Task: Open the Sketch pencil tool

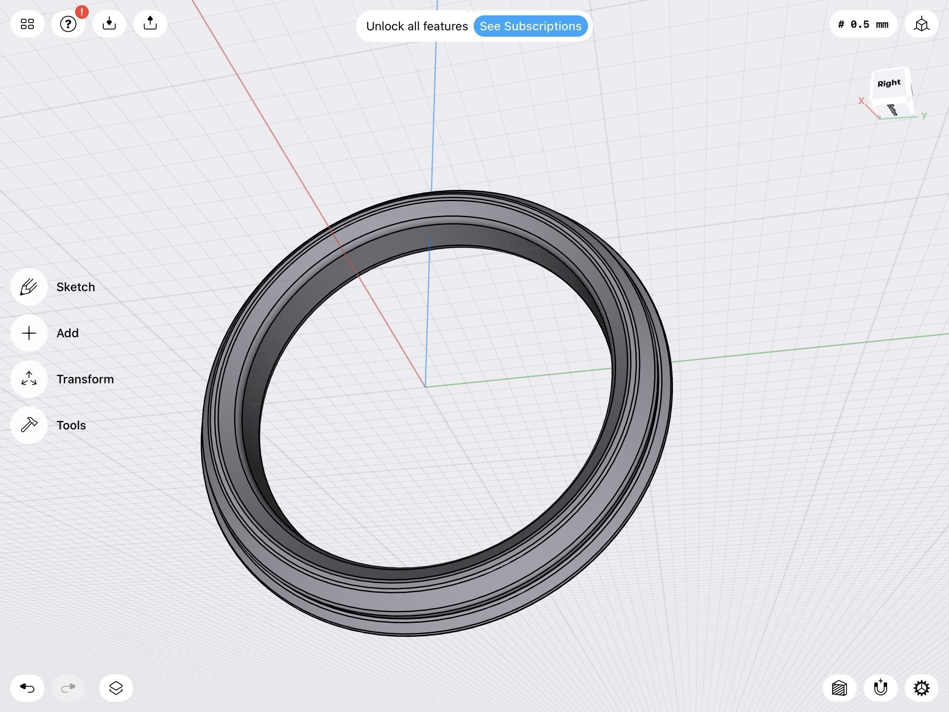Action: coord(29,287)
